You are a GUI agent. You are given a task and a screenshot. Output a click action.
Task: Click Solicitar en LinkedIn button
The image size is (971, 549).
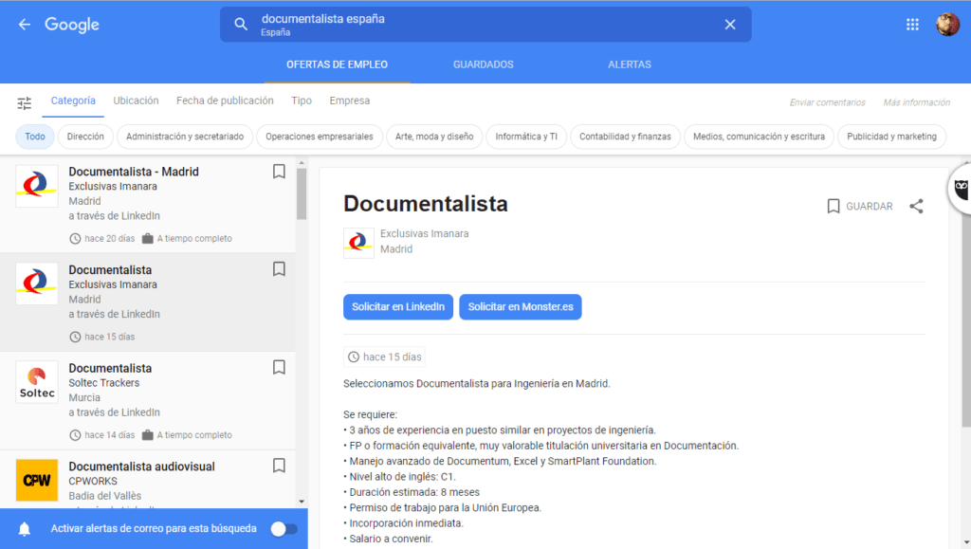click(x=398, y=307)
